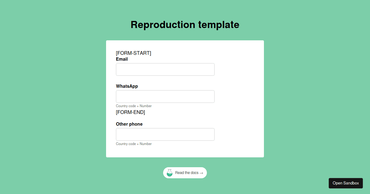The height and width of the screenshot is (194, 370).
Task: Click the Read the docs pill button
Action: click(x=185, y=173)
